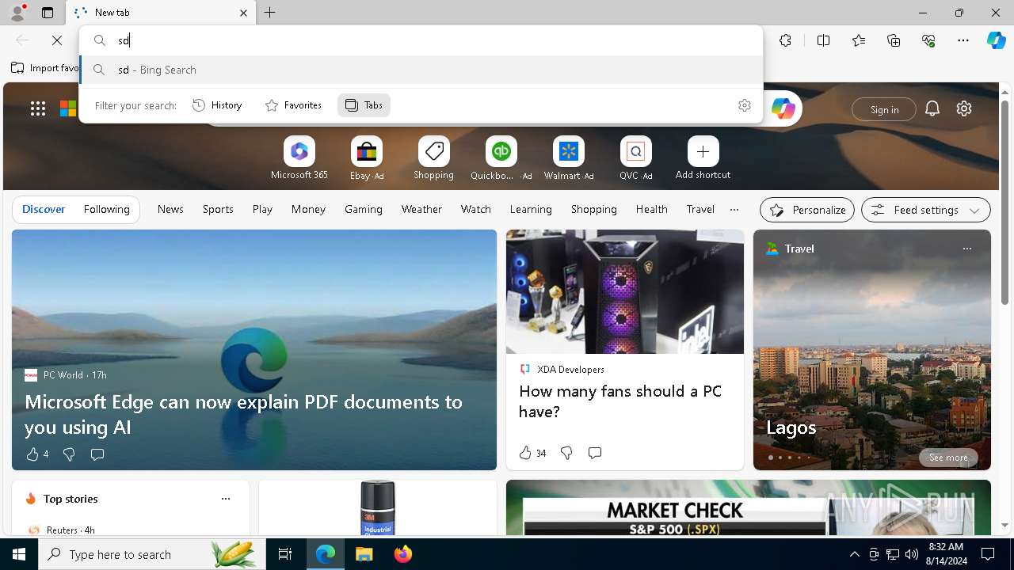1014x570 pixels.
Task: Like the PC World article
Action: coord(37,454)
